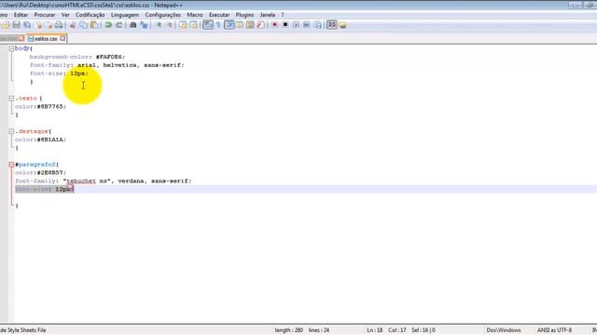The width and height of the screenshot is (597, 335).
Task: Toggle Show All Characters pilcrow icon
Action: (218, 25)
